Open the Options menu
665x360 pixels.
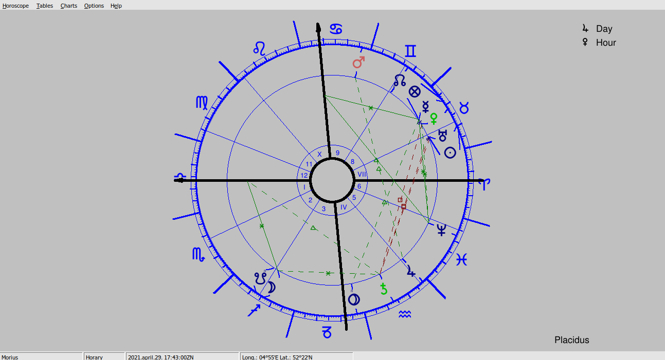point(94,6)
